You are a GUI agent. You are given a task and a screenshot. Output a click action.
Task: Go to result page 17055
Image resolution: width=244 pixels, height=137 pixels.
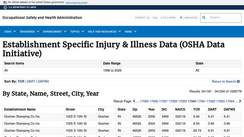[144, 101]
